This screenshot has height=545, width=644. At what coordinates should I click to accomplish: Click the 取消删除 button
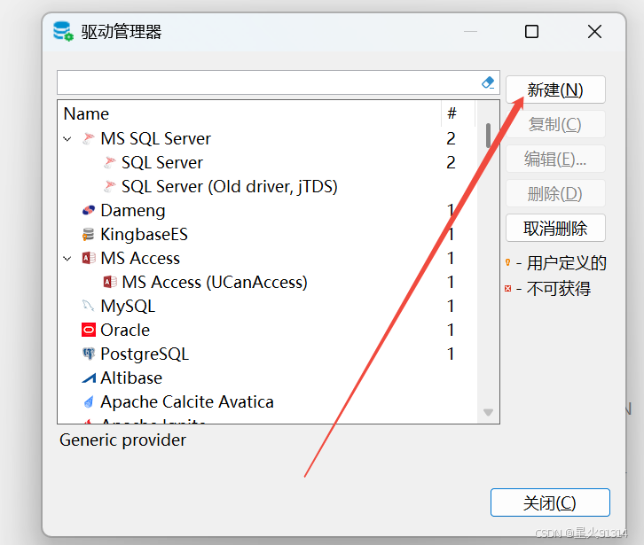(555, 228)
